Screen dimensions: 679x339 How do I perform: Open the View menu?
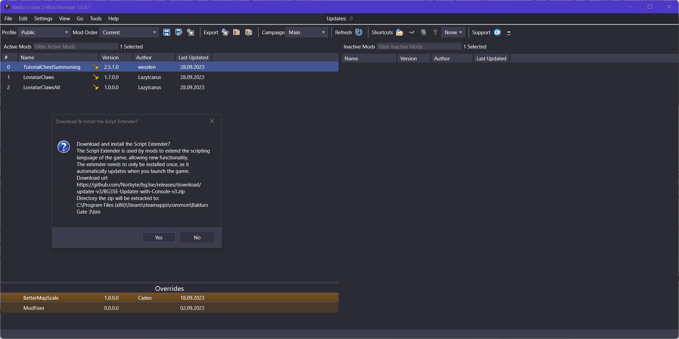pos(65,19)
